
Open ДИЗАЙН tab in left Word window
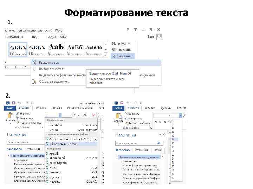click(57, 108)
